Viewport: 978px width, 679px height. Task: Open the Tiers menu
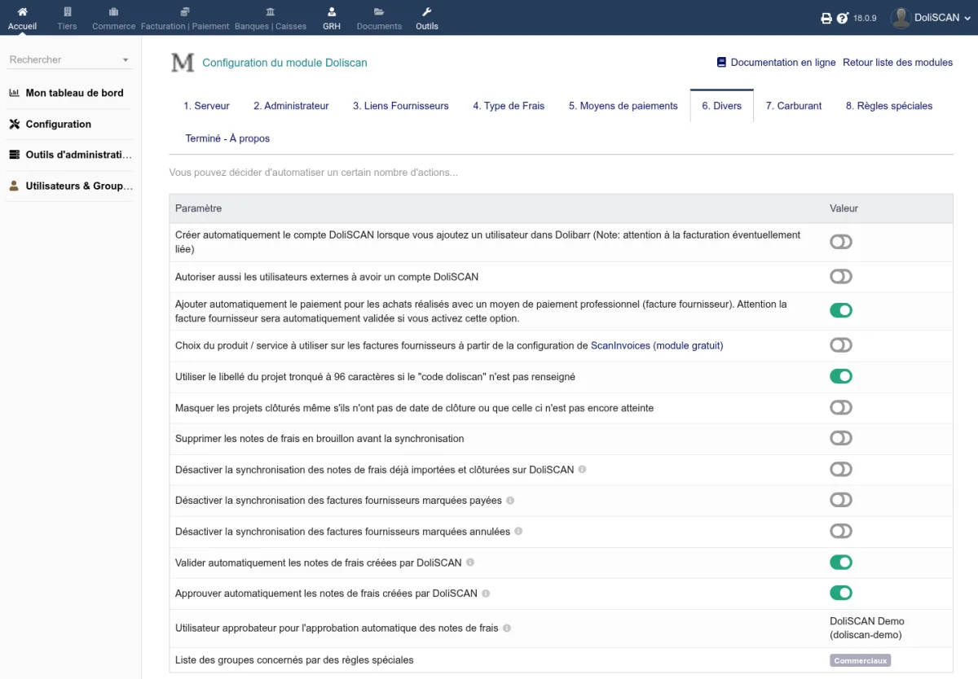pos(67,18)
